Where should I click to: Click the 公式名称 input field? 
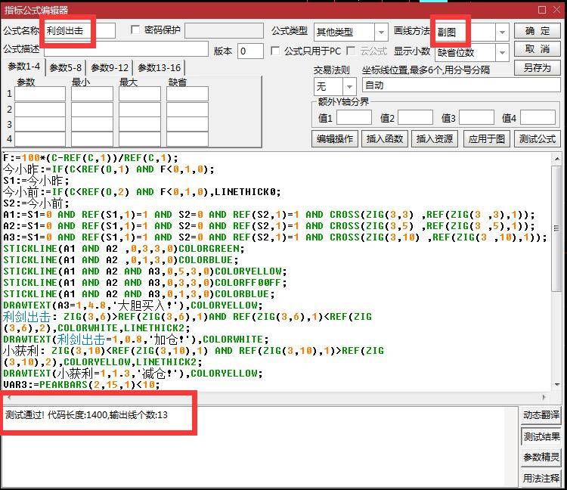[79, 31]
